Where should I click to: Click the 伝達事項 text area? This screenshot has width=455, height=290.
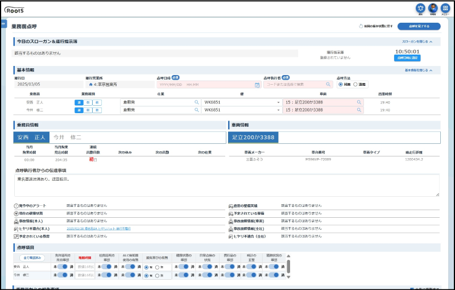point(226,185)
